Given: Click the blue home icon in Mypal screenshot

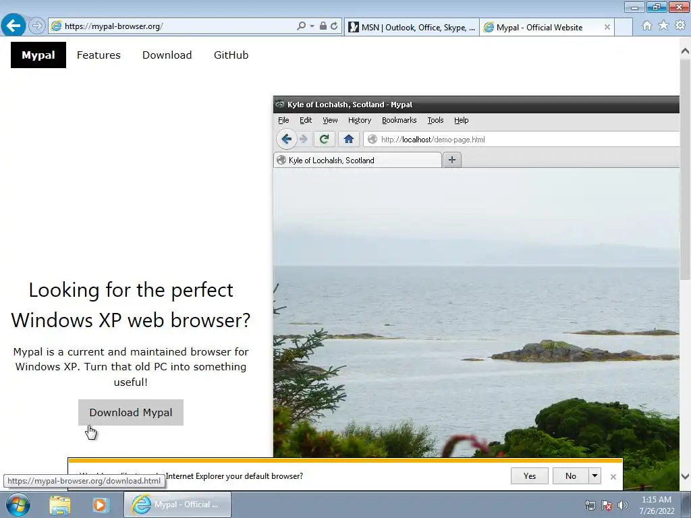Looking at the screenshot, I should pos(349,139).
